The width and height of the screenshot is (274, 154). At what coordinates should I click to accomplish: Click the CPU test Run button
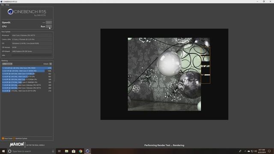pyautogui.click(x=49, y=27)
